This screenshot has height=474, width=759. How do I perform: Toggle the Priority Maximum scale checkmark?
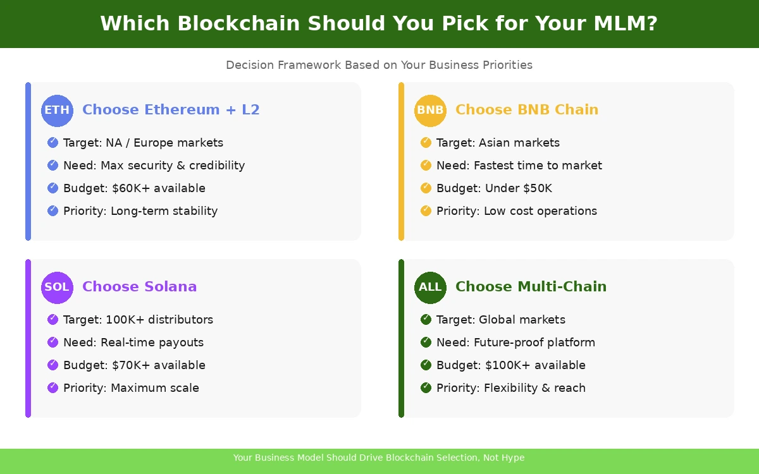pos(53,388)
